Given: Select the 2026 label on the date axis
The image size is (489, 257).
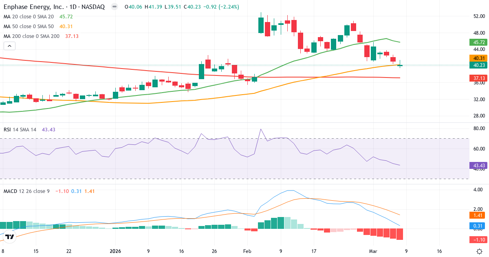Looking at the screenshot, I should [115, 251].
